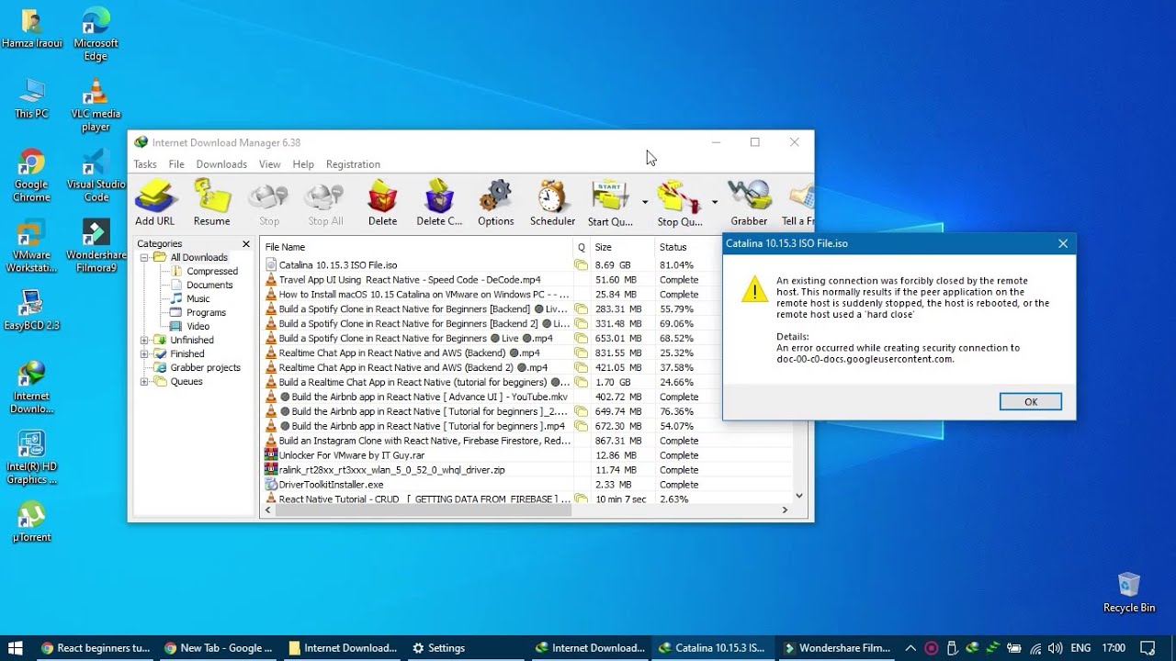The image size is (1176, 661).
Task: Open the µTorrent desktop icon
Action: [31, 521]
